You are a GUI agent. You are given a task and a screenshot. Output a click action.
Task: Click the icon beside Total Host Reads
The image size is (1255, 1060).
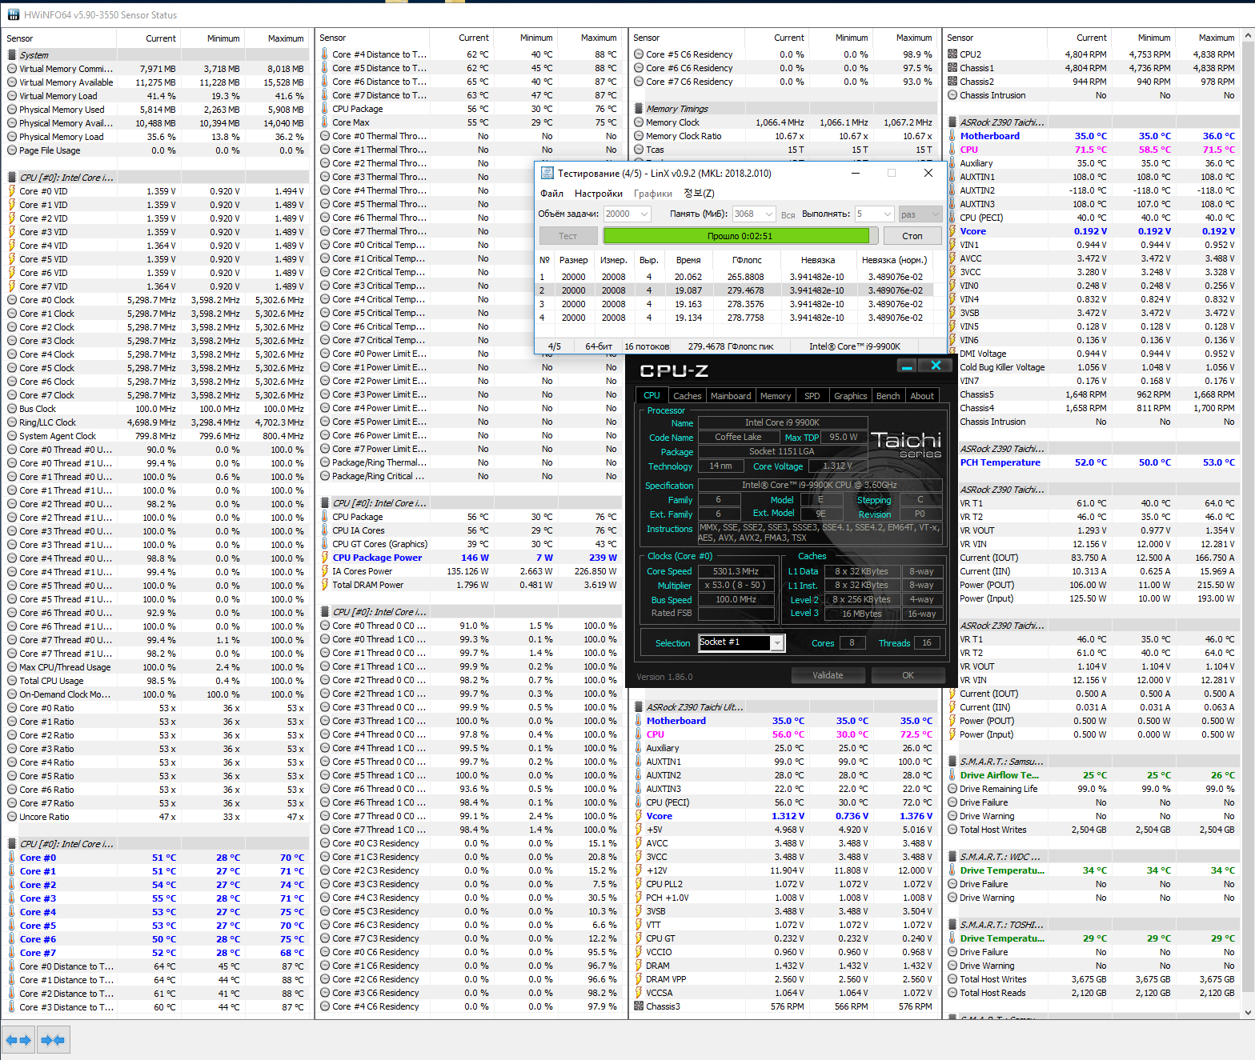pyautogui.click(x=952, y=993)
